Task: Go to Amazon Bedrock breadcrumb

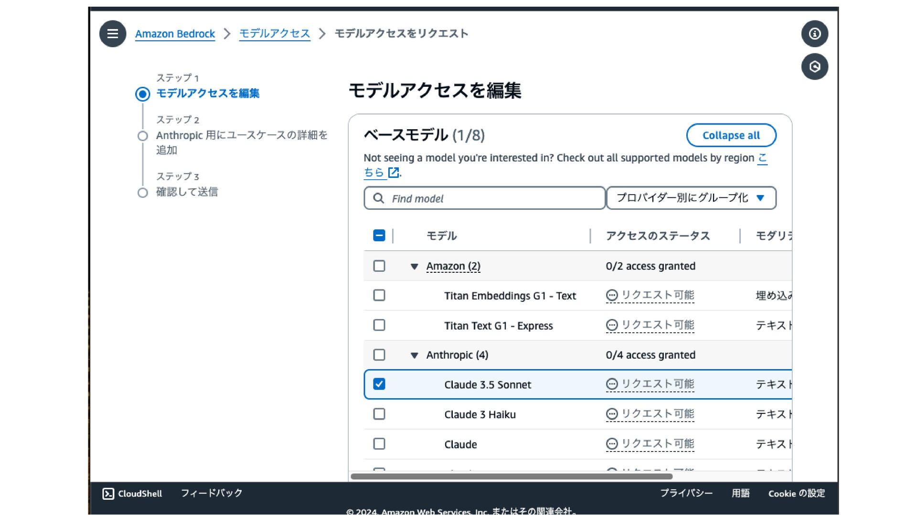Action: coord(175,34)
